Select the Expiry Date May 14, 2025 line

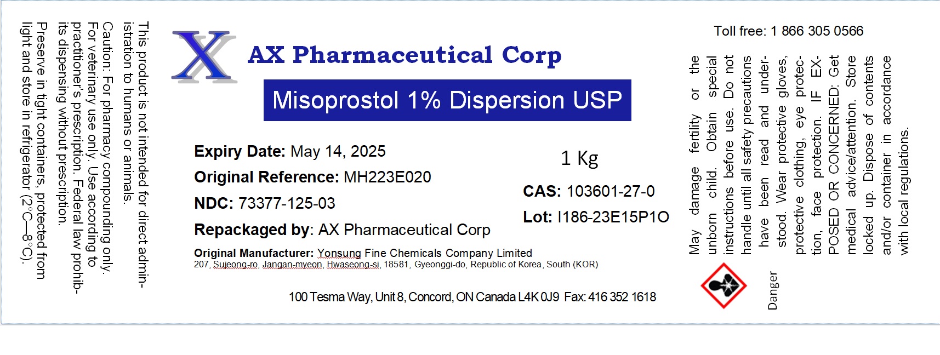[289, 151]
